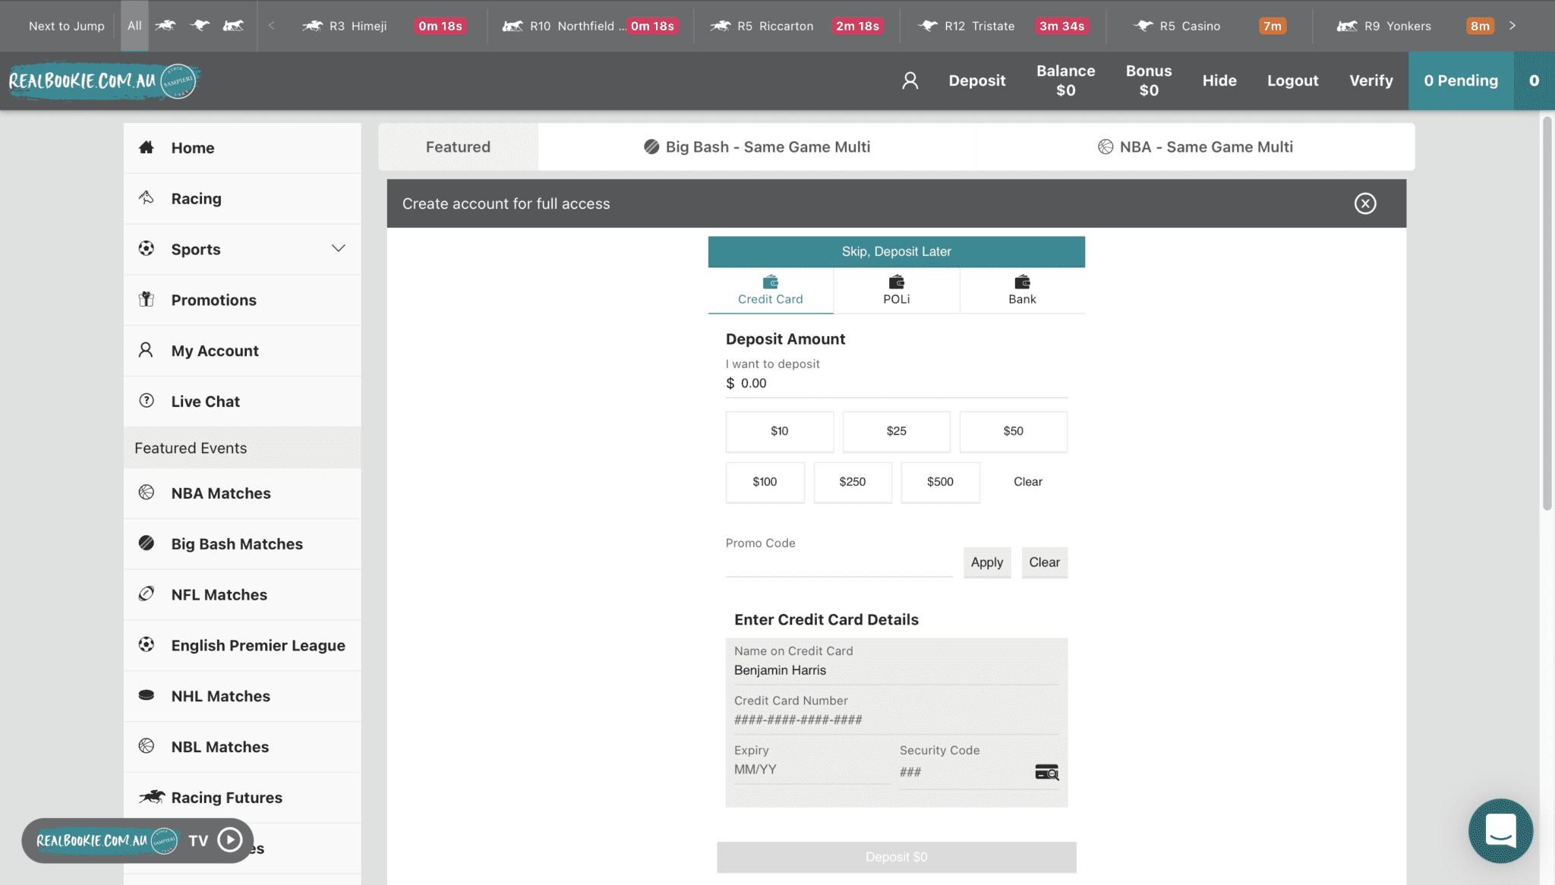Expand the Sports menu chevron
Screen dimensions: 1555x885
[338, 249]
